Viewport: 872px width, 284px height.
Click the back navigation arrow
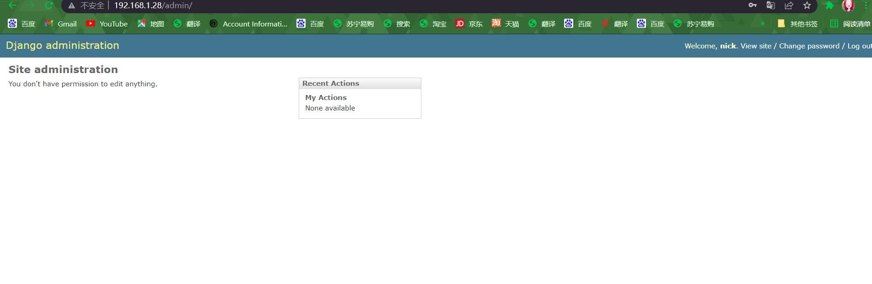pyautogui.click(x=12, y=5)
